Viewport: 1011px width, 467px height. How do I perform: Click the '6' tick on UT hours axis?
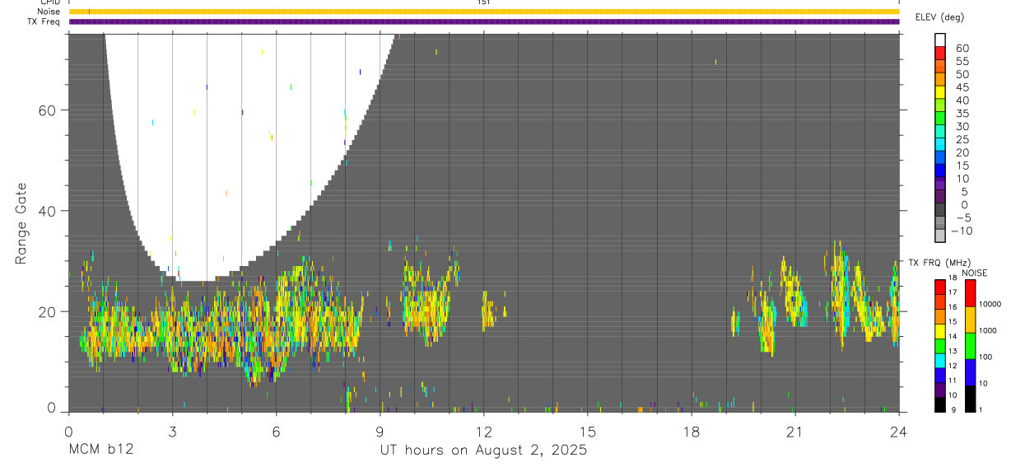[x=276, y=431]
